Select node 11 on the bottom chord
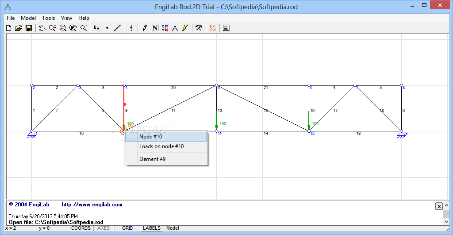The image size is (453, 235). point(216,131)
